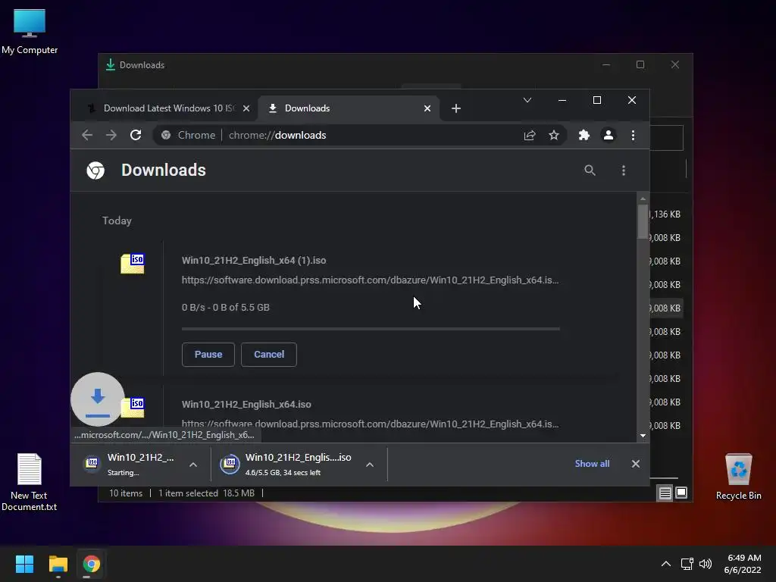Click the Explorer Downloads window title icon

[111, 65]
